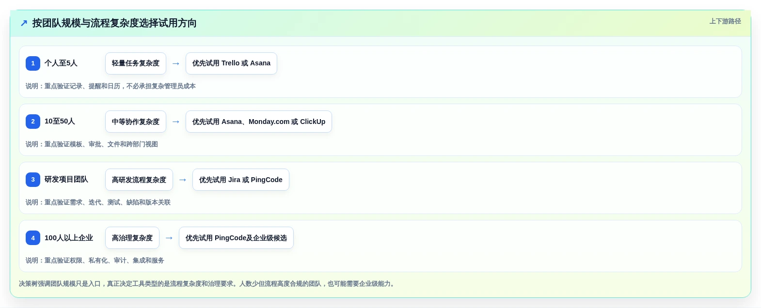
Task: Click the note about 模板、审批、文件和跨部门视图
Action: 92,144
